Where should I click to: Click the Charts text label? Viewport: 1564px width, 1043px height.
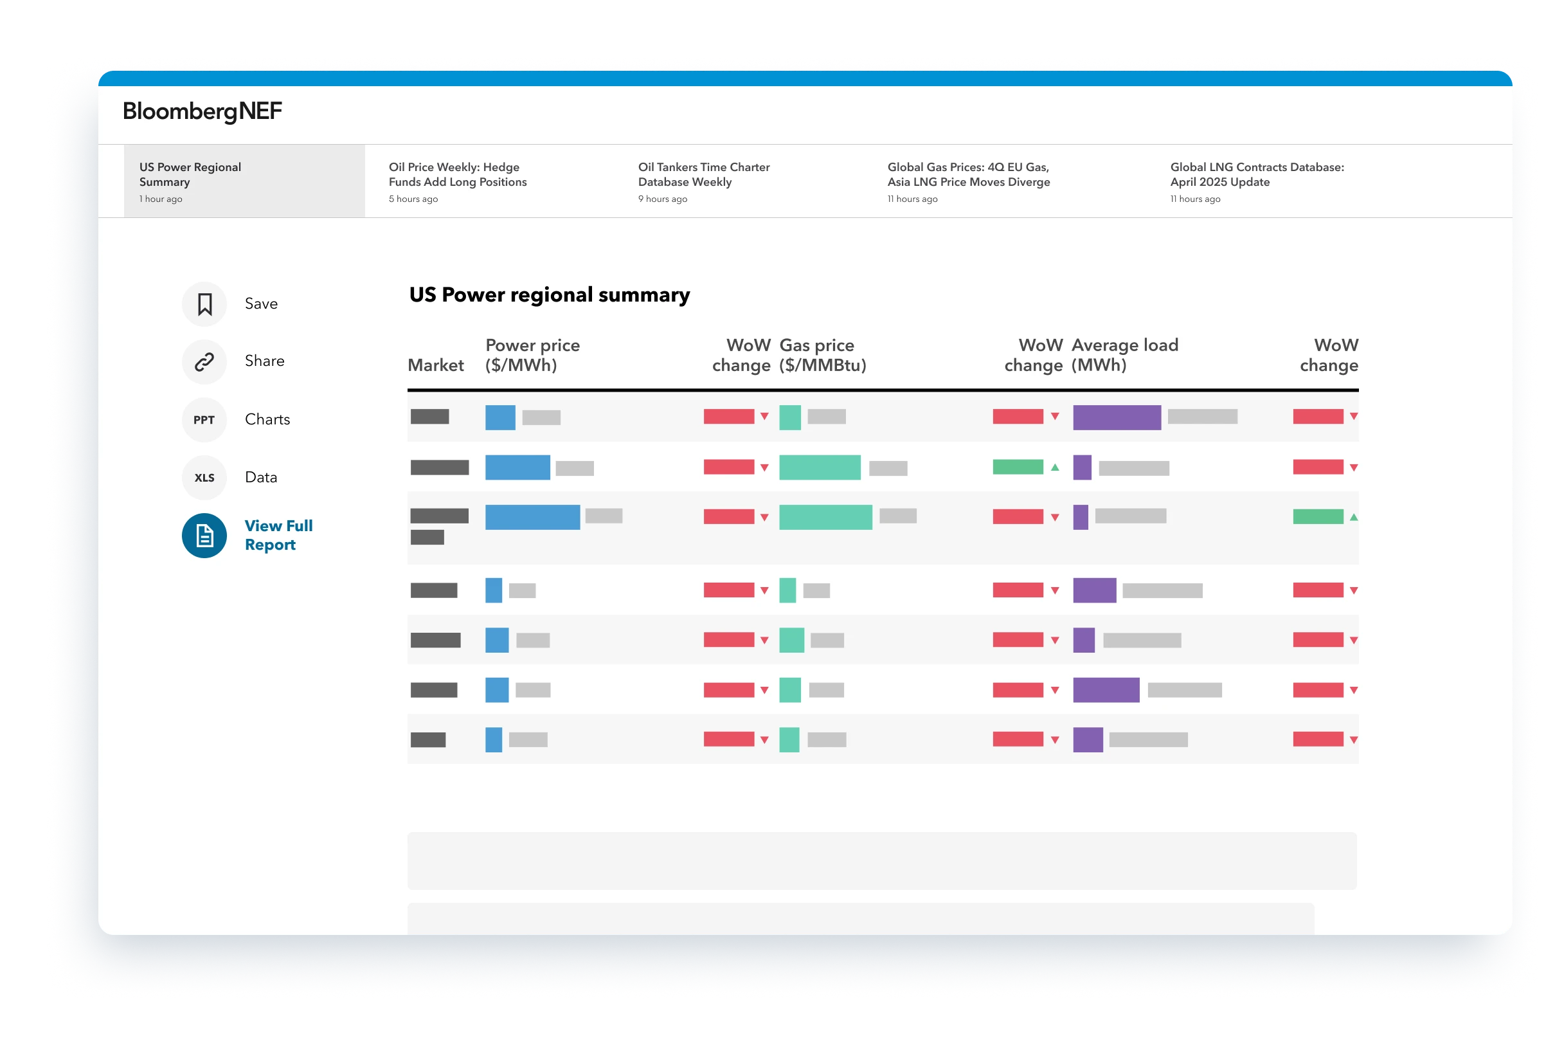(267, 420)
